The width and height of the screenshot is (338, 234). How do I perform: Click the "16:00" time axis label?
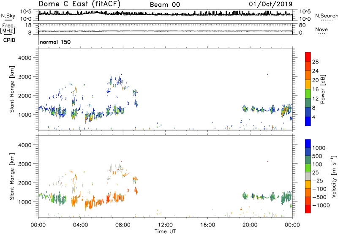[207, 225]
